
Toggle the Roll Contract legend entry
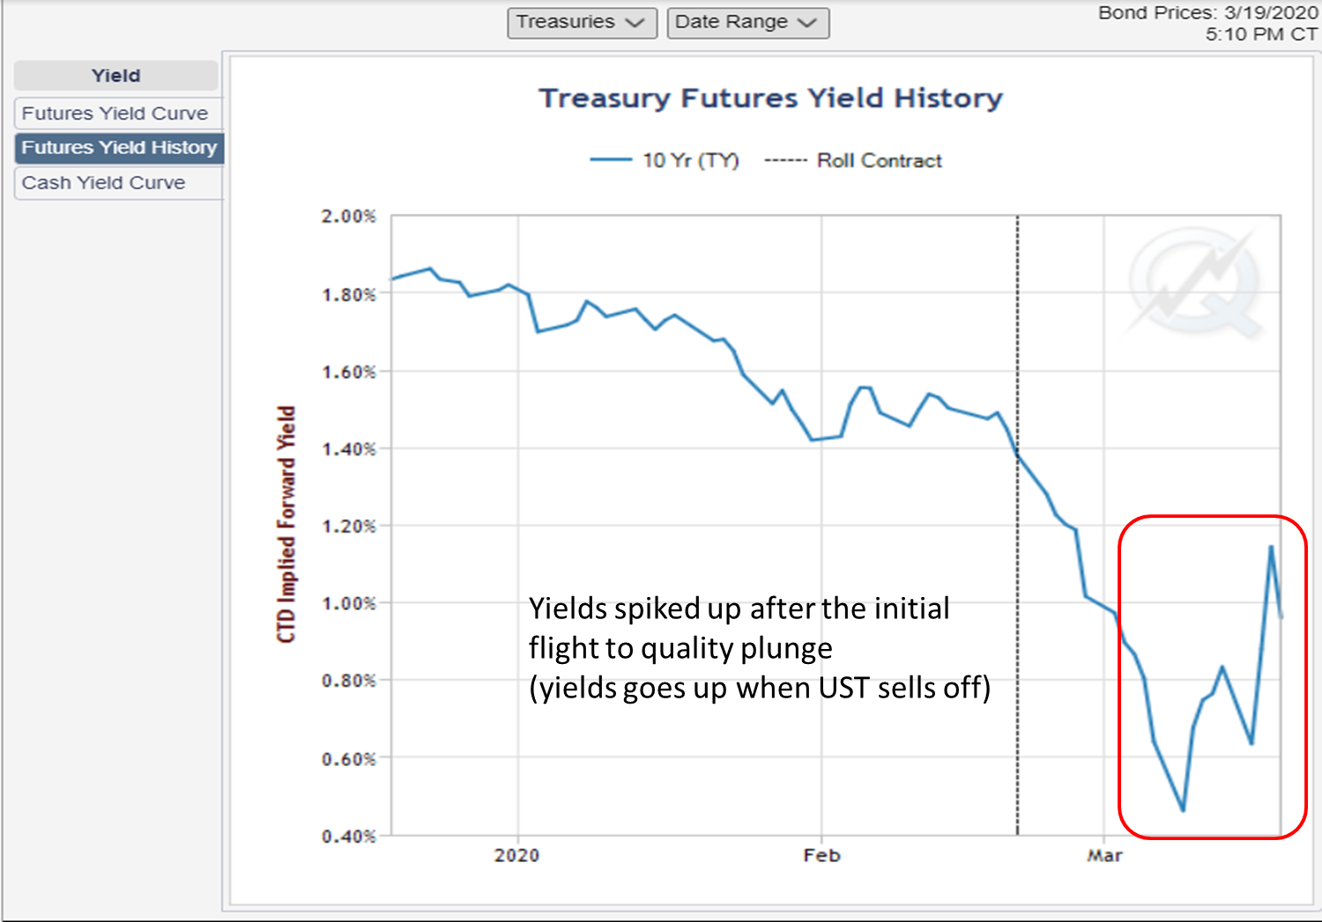click(853, 160)
